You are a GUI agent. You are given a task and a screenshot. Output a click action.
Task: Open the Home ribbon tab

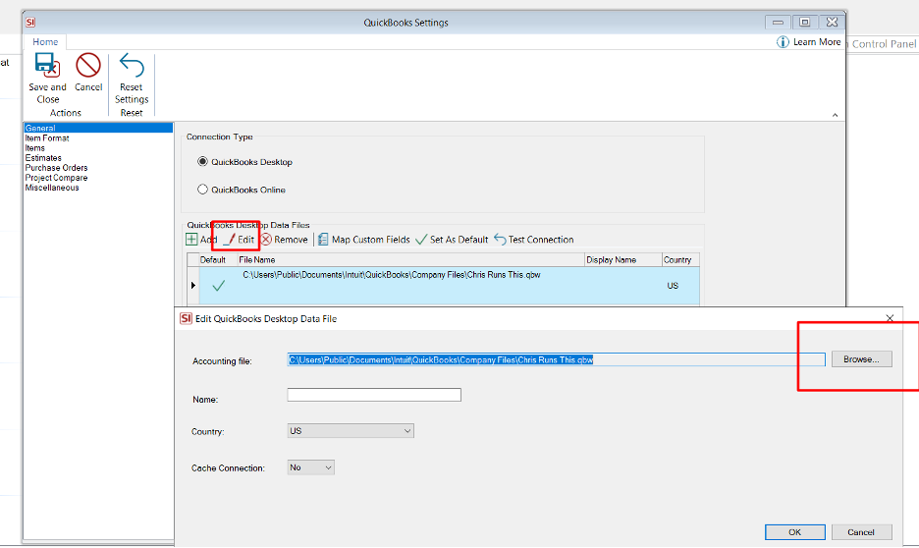click(45, 41)
